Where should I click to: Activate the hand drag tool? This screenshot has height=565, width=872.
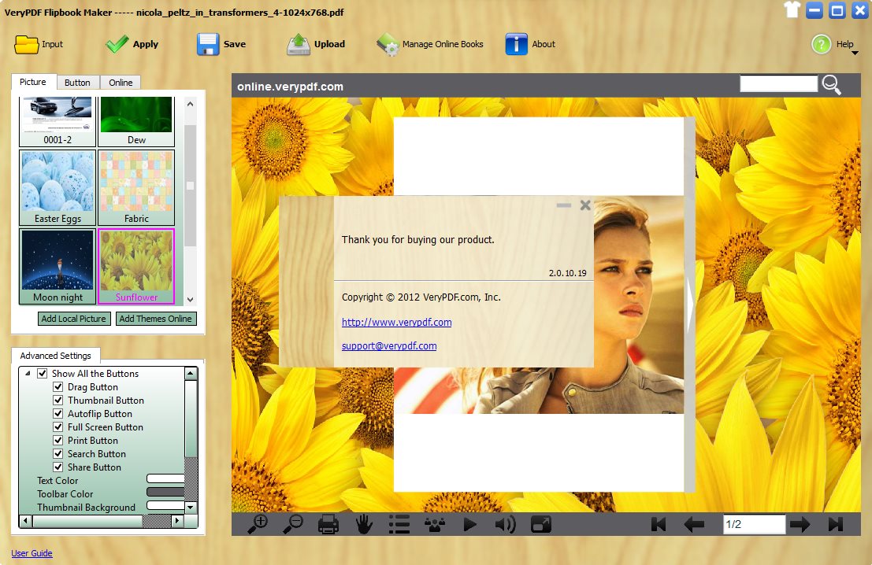(x=364, y=524)
